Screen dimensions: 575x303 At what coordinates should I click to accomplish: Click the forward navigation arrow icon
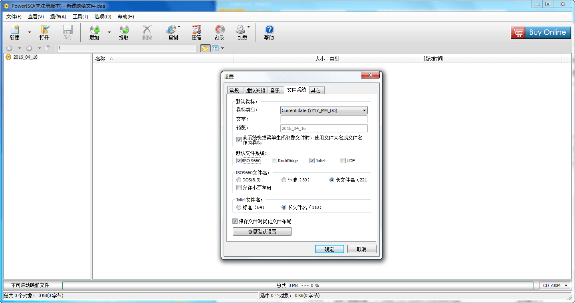[x=29, y=48]
